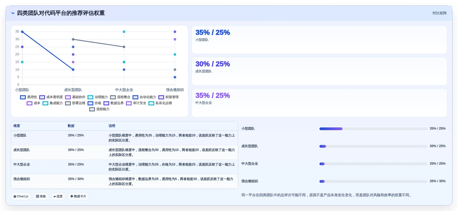Viewport: 458px width, 211px height.
Task: Click the 强合规组织 label on chart x-axis
Action: pos(175,90)
